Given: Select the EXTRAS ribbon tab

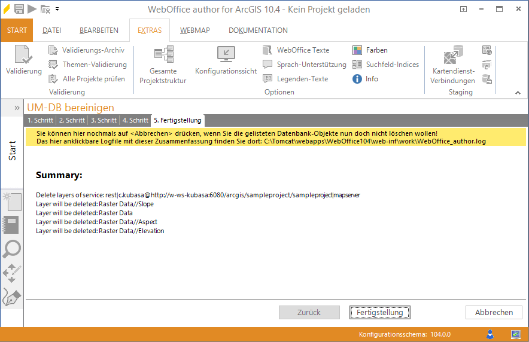Looking at the screenshot, I should 150,30.
